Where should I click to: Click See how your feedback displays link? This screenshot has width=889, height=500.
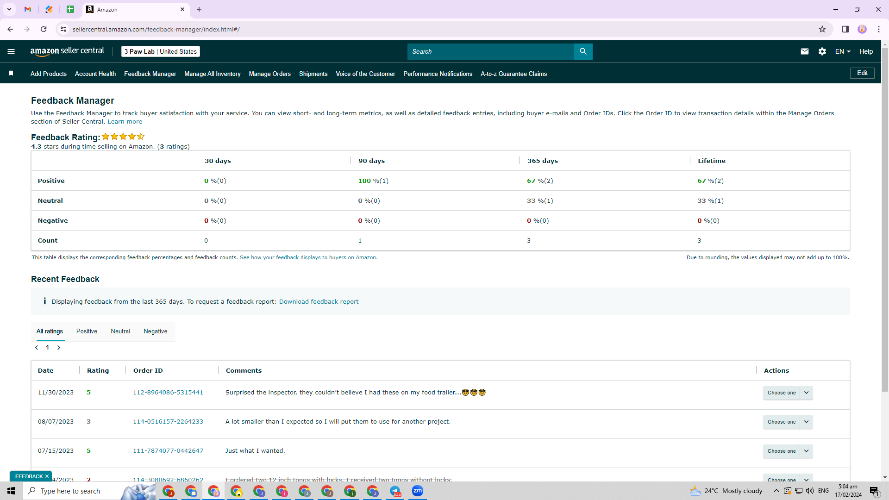308,257
